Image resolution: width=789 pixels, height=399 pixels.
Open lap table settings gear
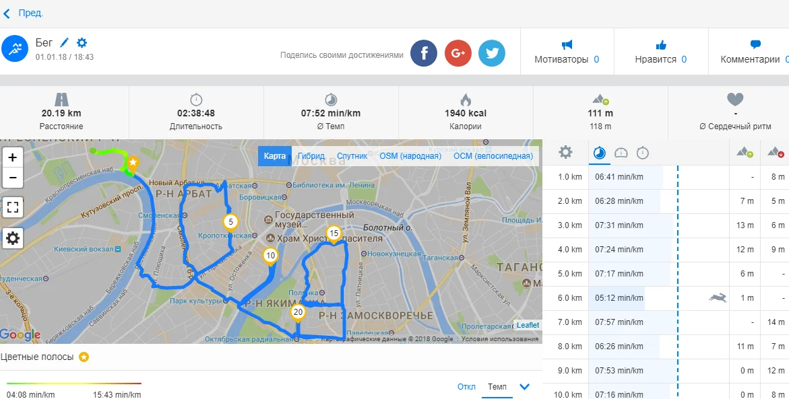565,152
